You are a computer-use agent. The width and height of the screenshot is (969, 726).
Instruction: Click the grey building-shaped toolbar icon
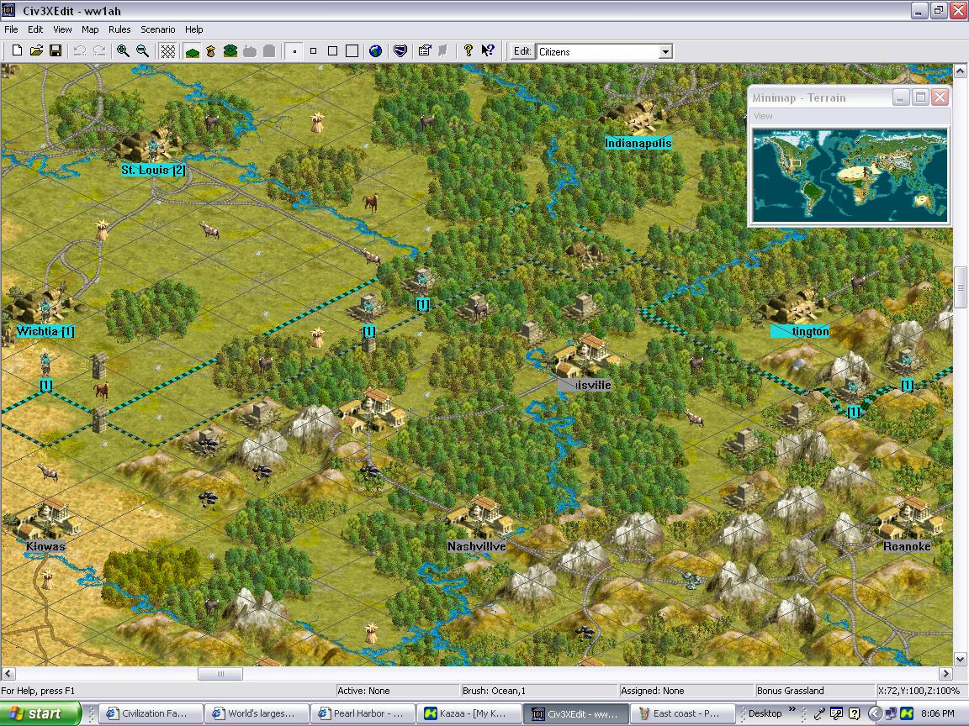click(x=269, y=51)
